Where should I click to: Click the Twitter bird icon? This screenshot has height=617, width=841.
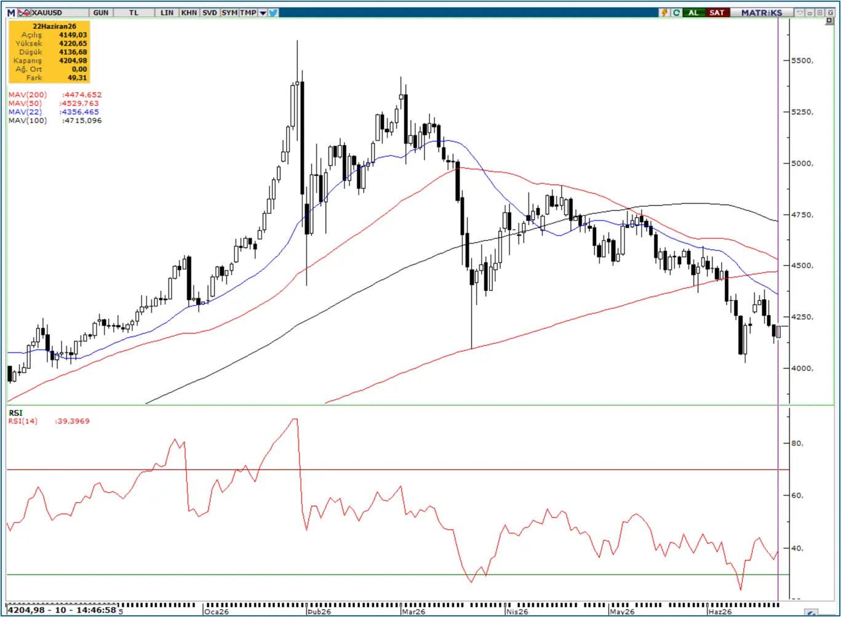pyautogui.click(x=273, y=12)
